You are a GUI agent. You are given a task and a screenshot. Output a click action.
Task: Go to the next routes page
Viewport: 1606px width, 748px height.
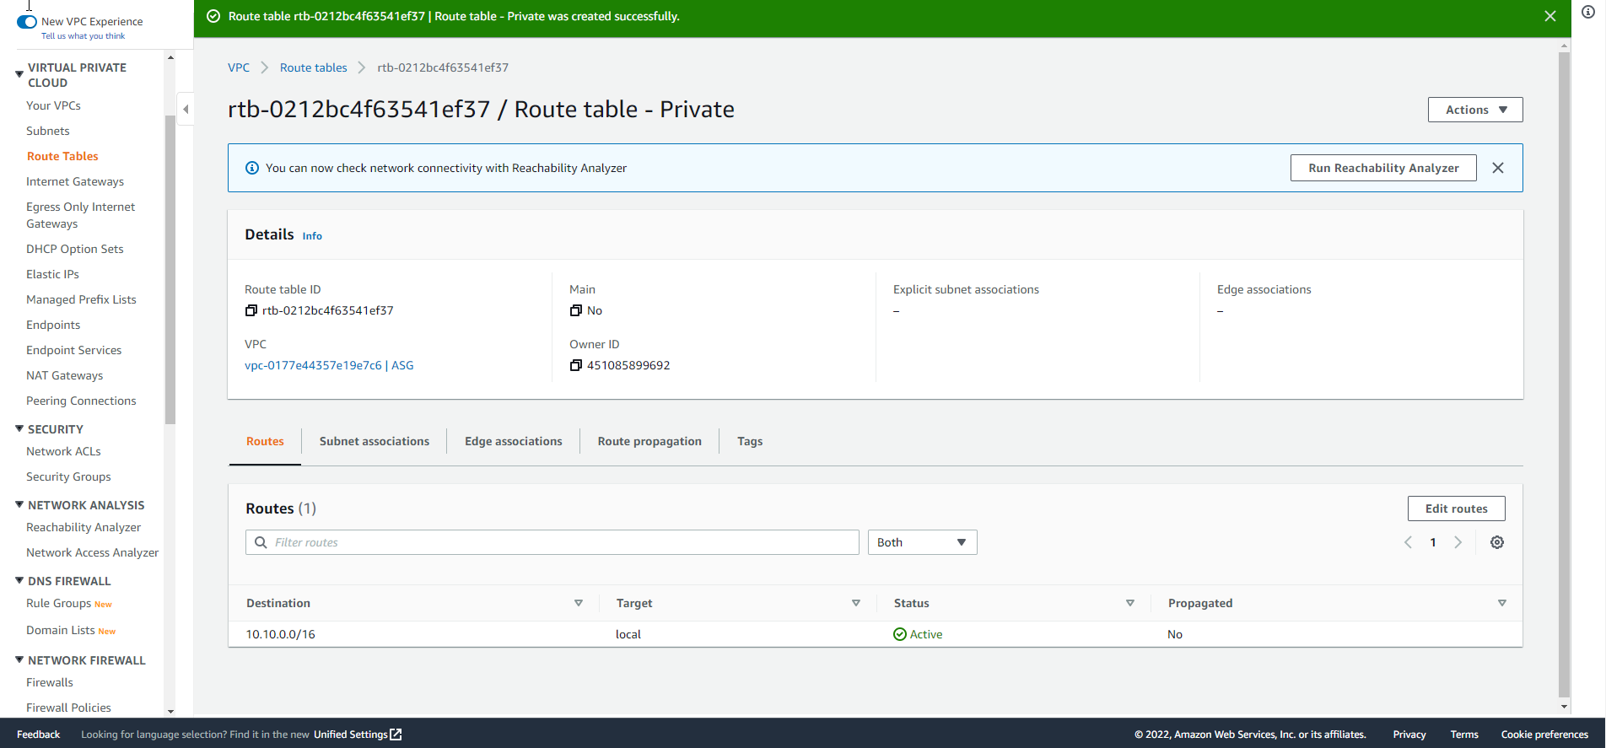(1458, 542)
